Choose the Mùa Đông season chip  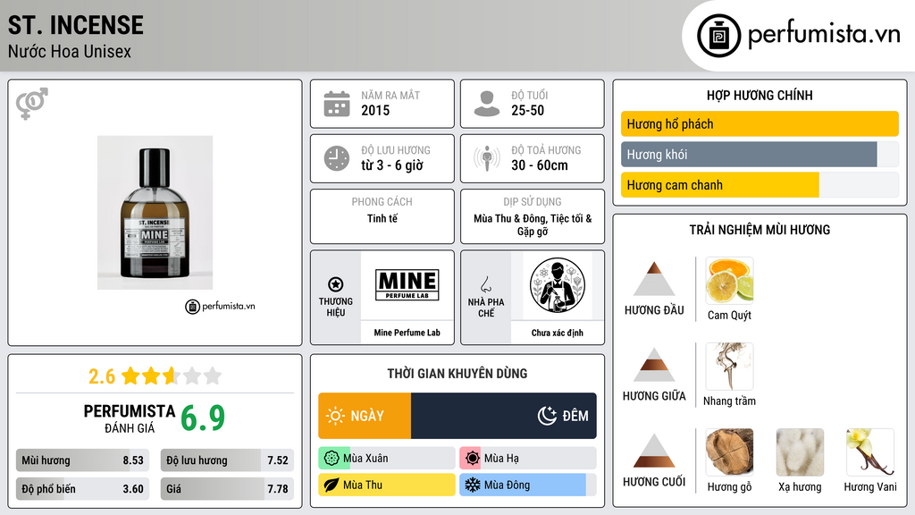528,485
